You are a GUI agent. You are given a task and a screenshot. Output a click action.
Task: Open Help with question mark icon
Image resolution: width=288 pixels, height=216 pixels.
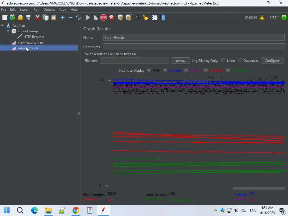(163, 18)
